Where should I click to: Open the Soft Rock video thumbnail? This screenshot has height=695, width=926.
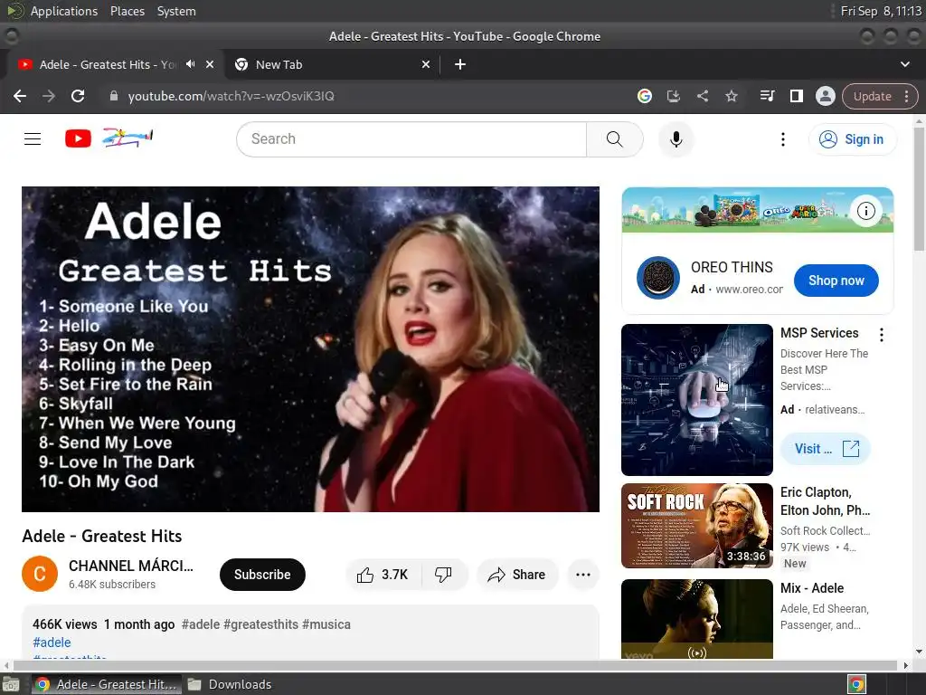click(x=697, y=526)
